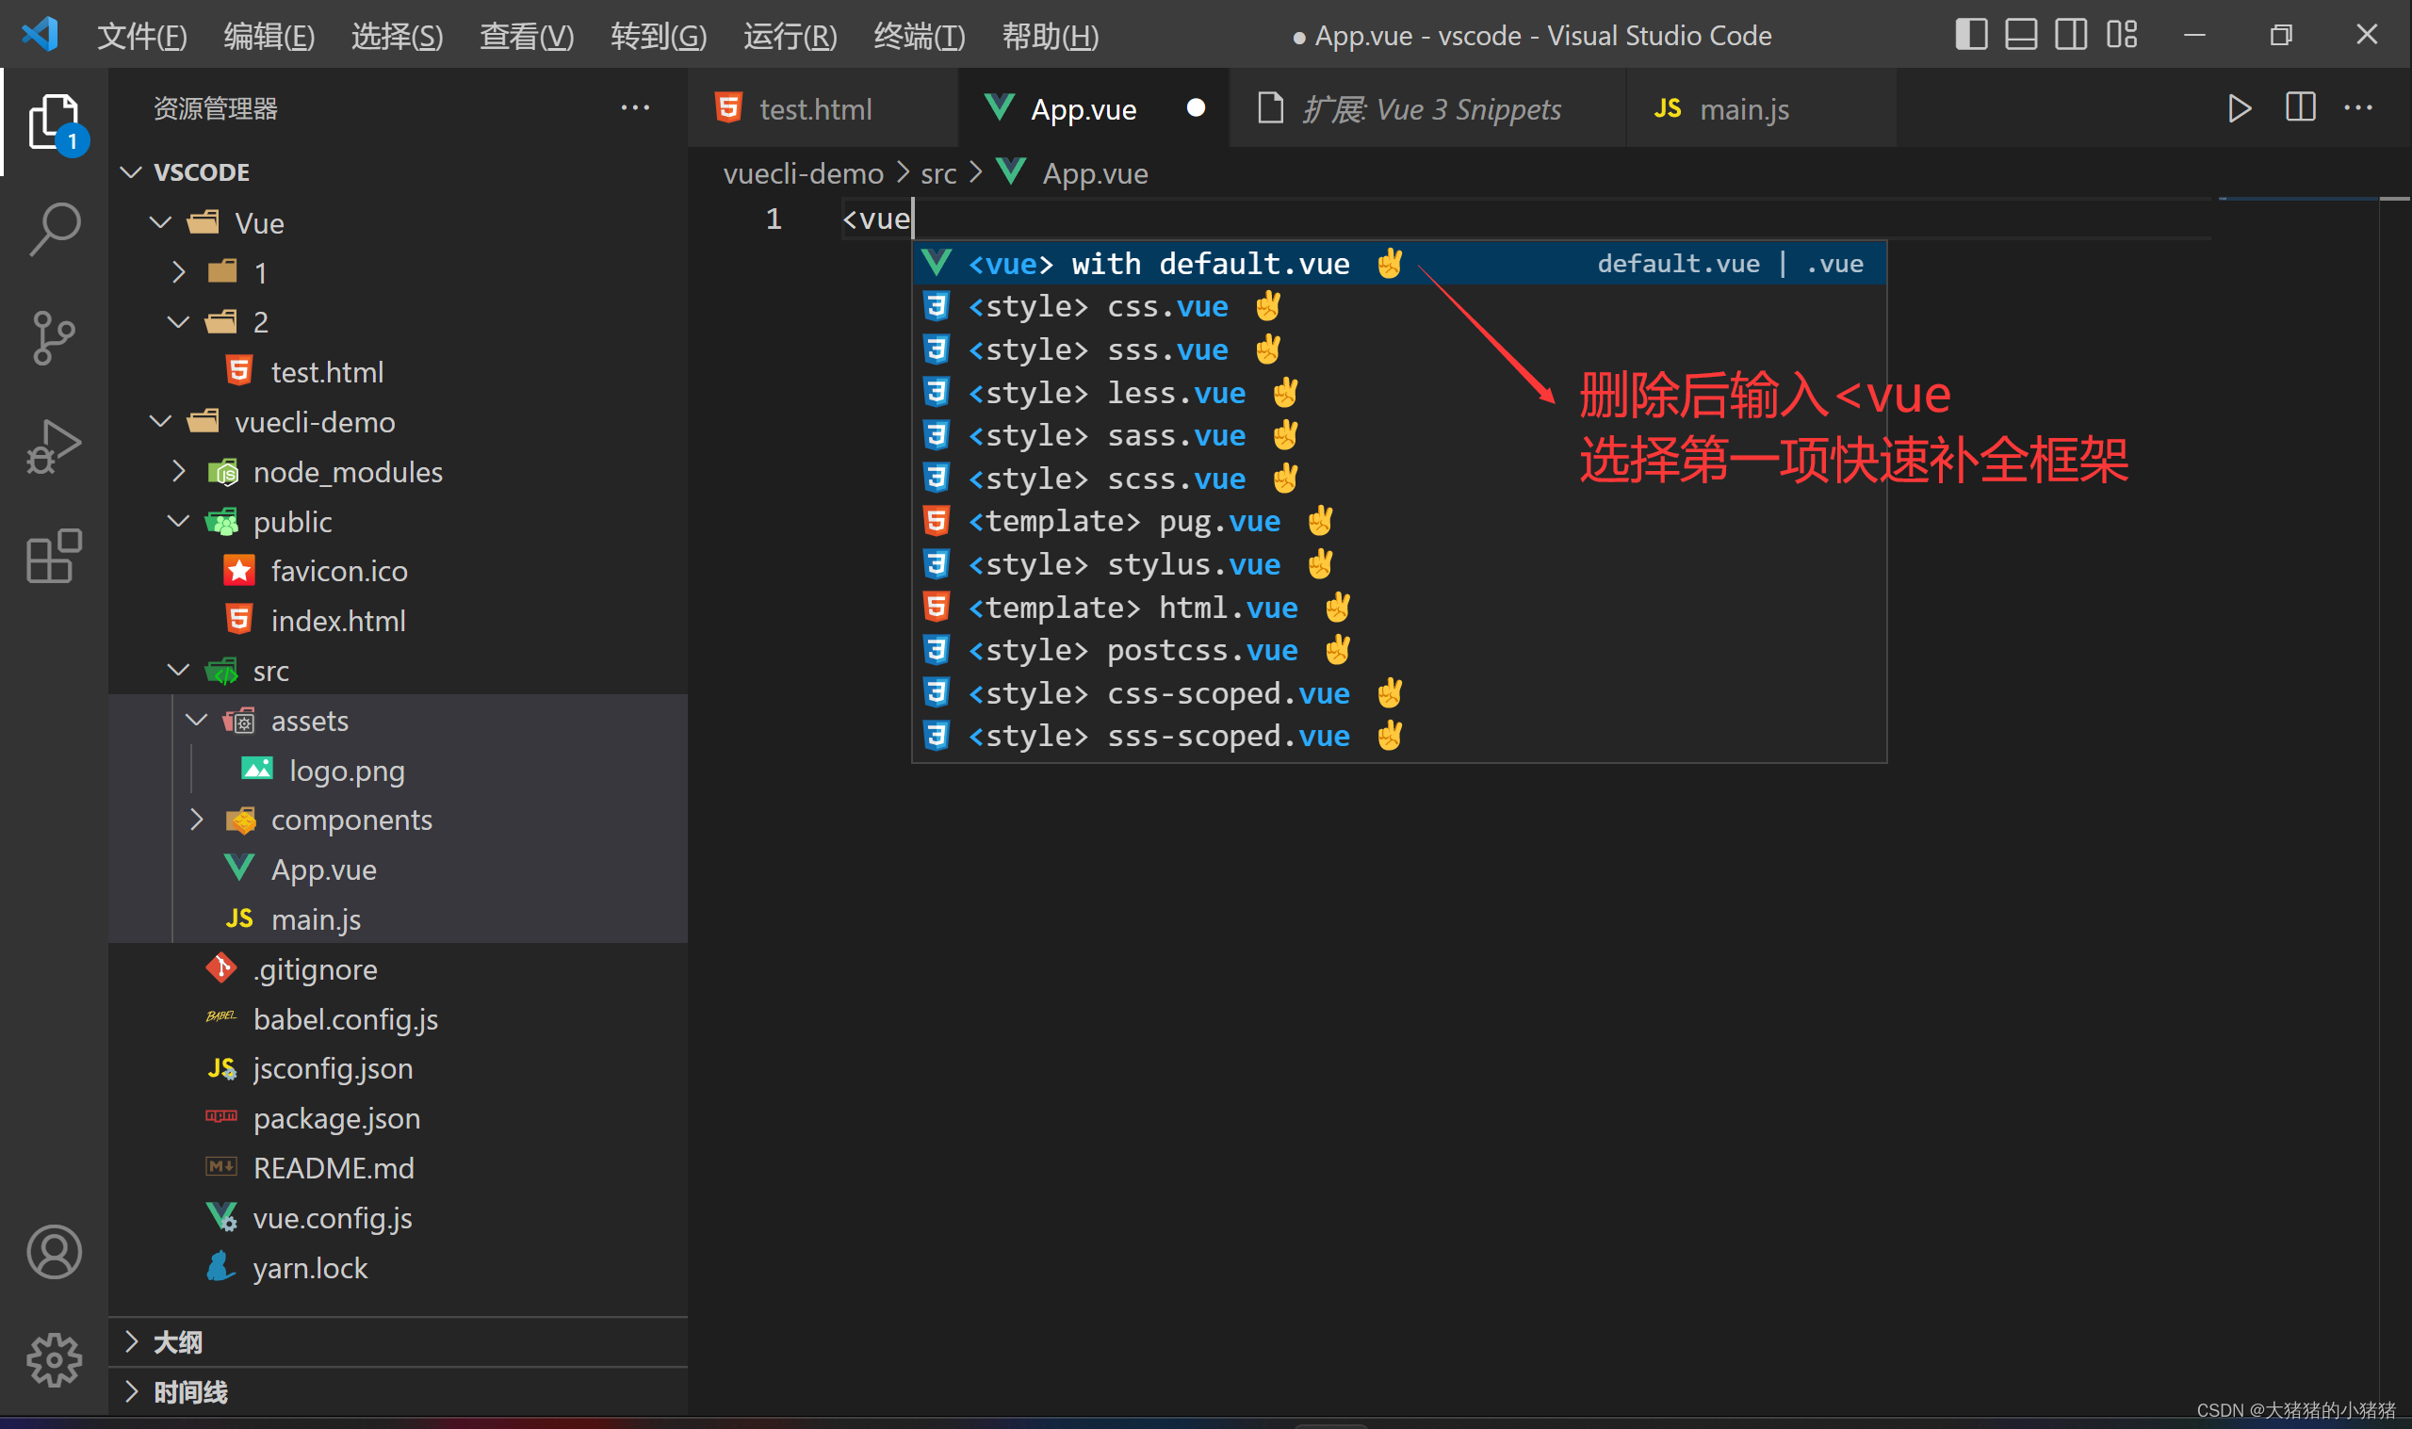
Task: Open the Manage gear settings icon
Action: click(54, 1359)
